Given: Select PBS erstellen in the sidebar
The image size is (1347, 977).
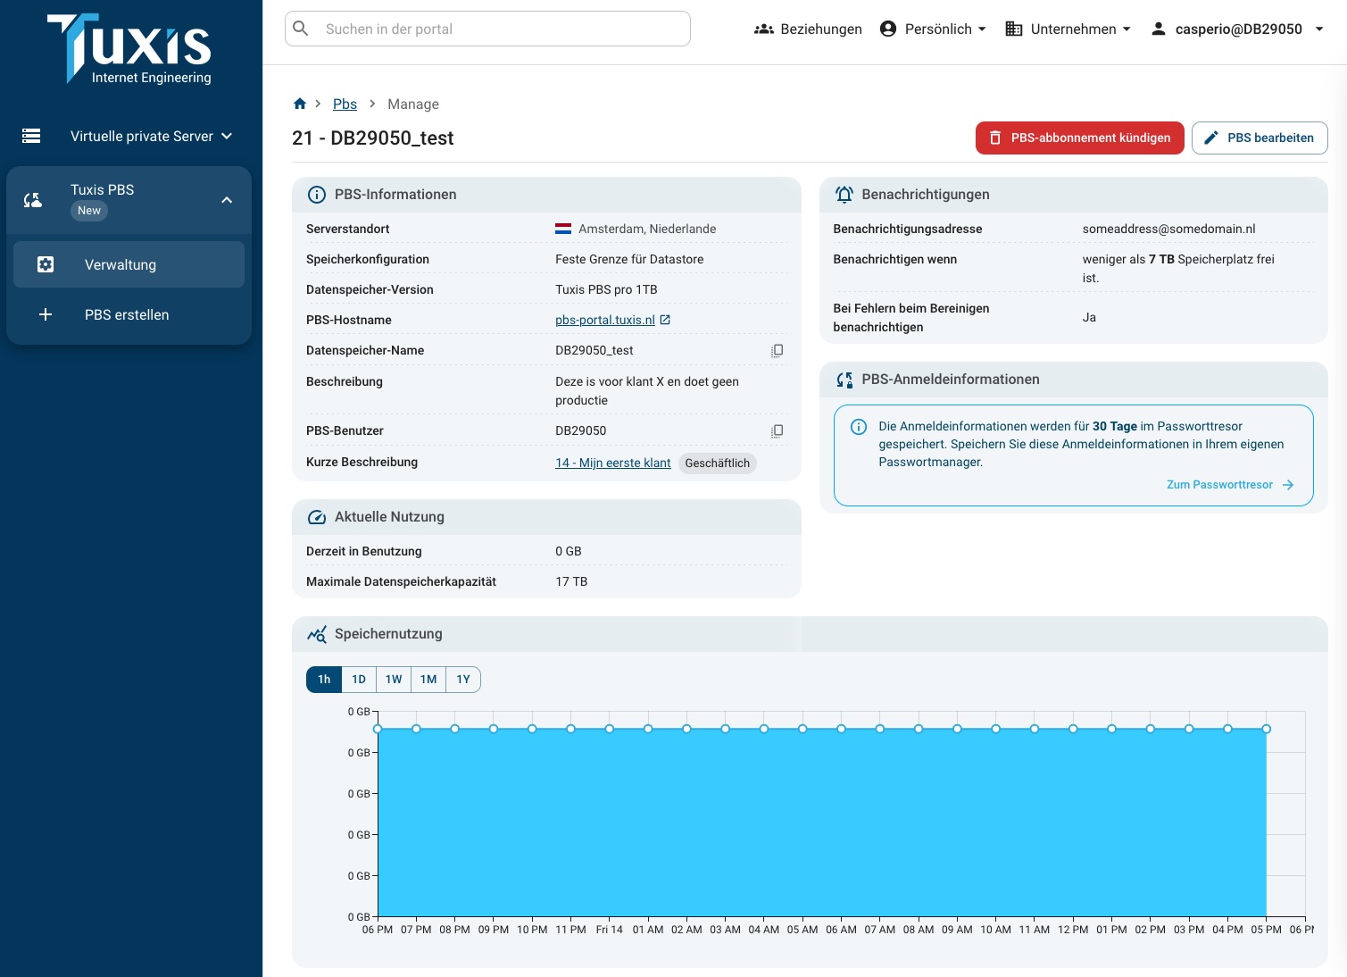Looking at the screenshot, I should [129, 314].
